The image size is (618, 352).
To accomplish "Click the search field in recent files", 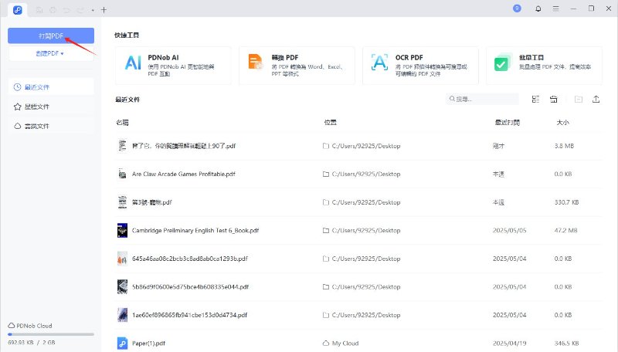I will pyautogui.click(x=482, y=99).
